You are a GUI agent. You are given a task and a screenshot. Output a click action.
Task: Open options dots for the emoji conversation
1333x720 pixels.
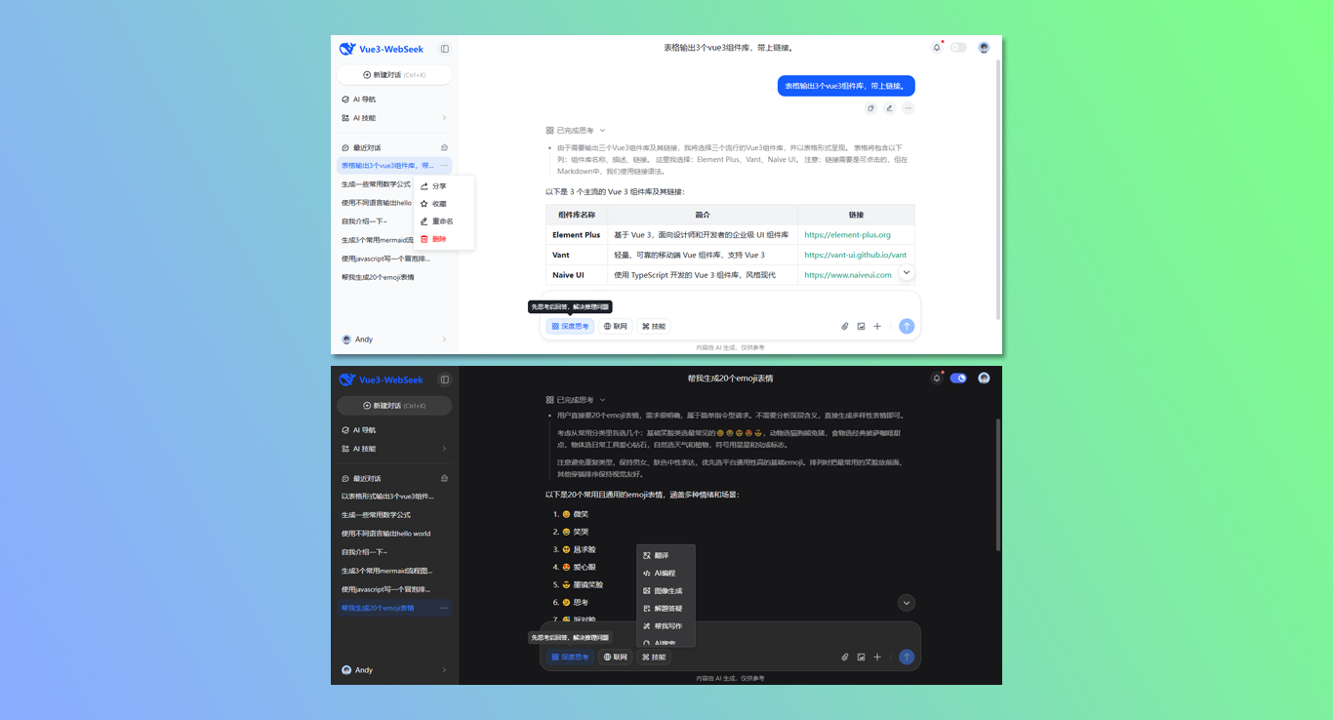pyautogui.click(x=444, y=608)
